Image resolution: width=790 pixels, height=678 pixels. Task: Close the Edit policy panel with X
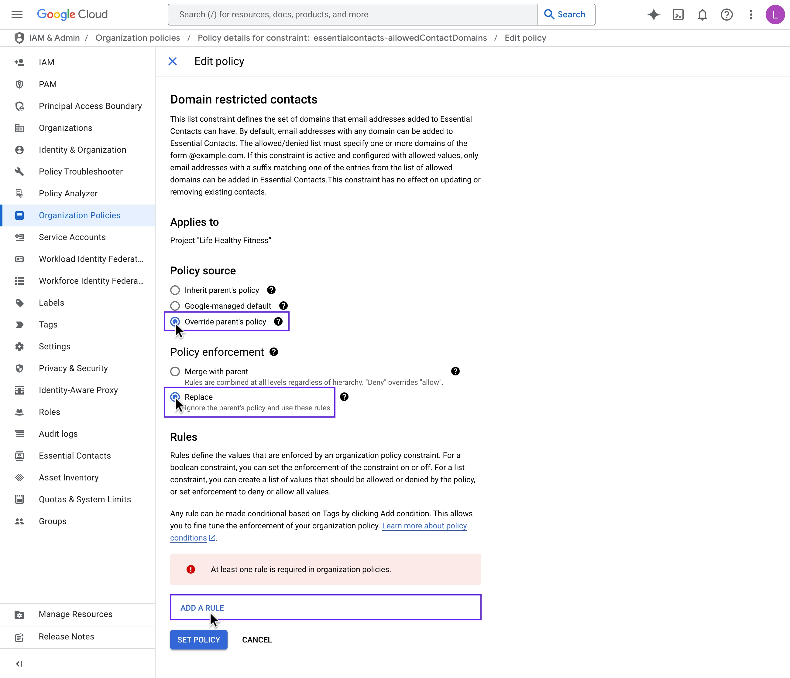173,61
